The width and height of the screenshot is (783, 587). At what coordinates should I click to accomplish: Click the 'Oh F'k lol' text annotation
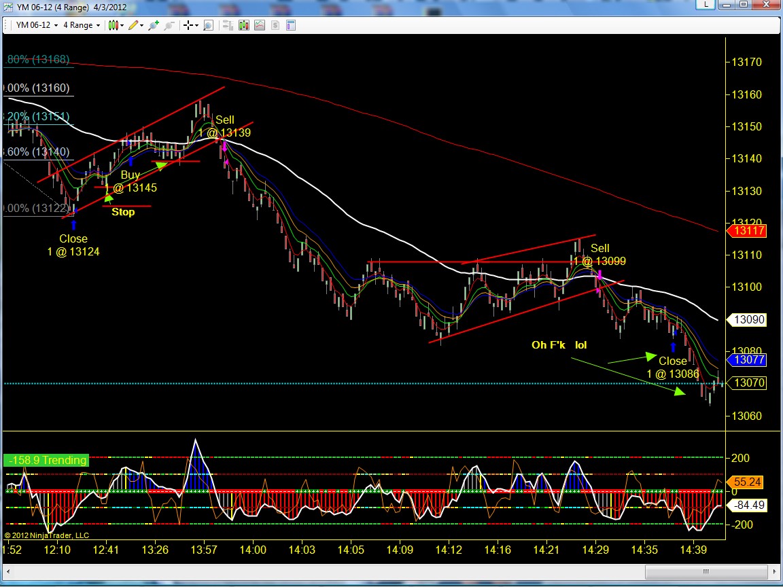pos(559,345)
